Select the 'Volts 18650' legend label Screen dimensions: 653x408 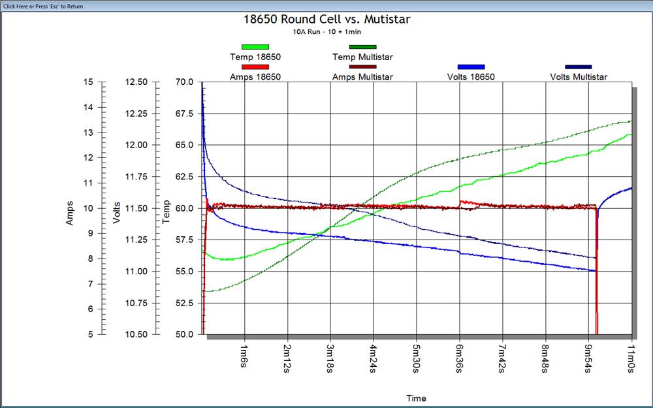471,77
